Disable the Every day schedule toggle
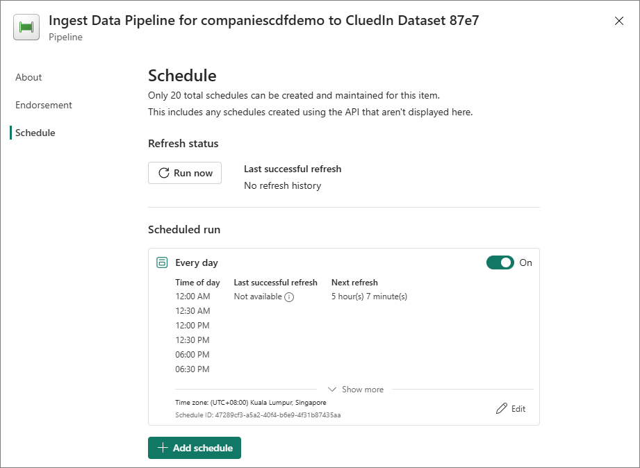The height and width of the screenshot is (468, 640). (500, 262)
